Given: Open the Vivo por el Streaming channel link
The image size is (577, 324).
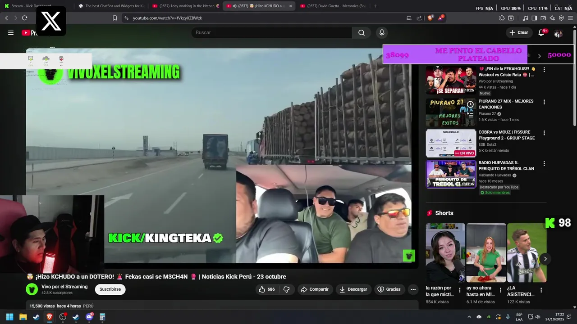Looking at the screenshot, I should (x=64, y=287).
